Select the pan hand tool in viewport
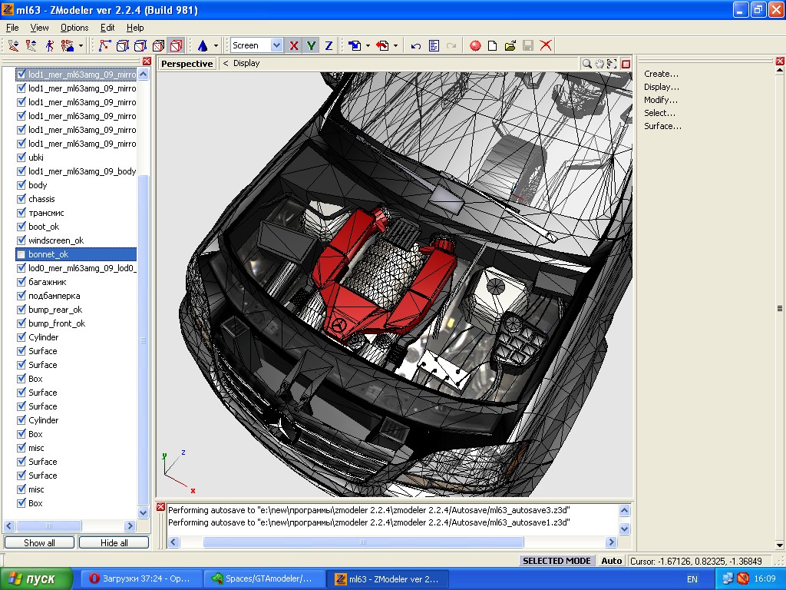The image size is (786, 590). click(599, 64)
